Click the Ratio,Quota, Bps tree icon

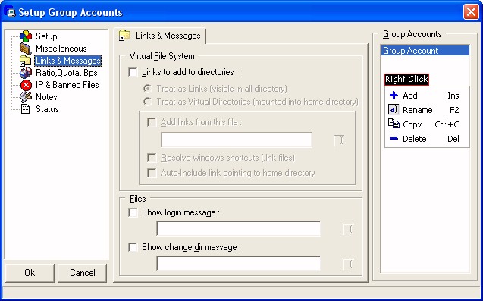[26, 73]
